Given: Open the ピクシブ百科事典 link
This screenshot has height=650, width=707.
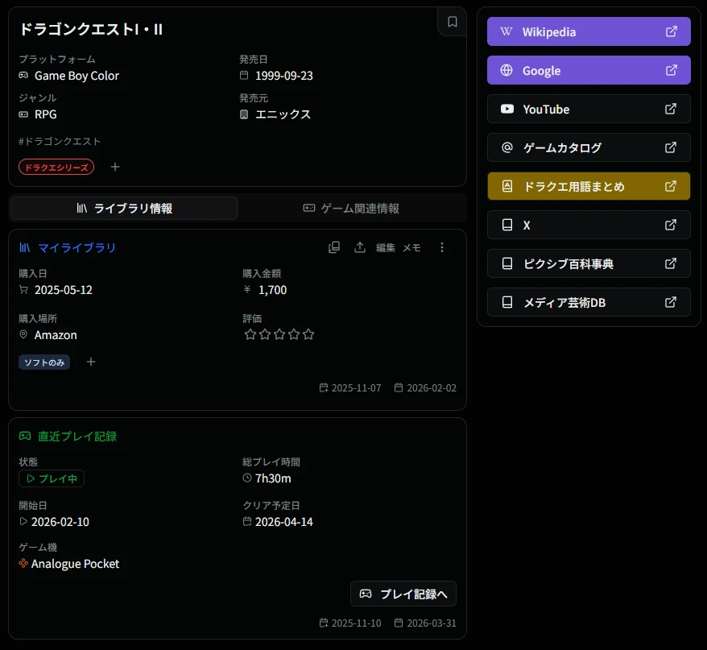Looking at the screenshot, I should (x=589, y=263).
